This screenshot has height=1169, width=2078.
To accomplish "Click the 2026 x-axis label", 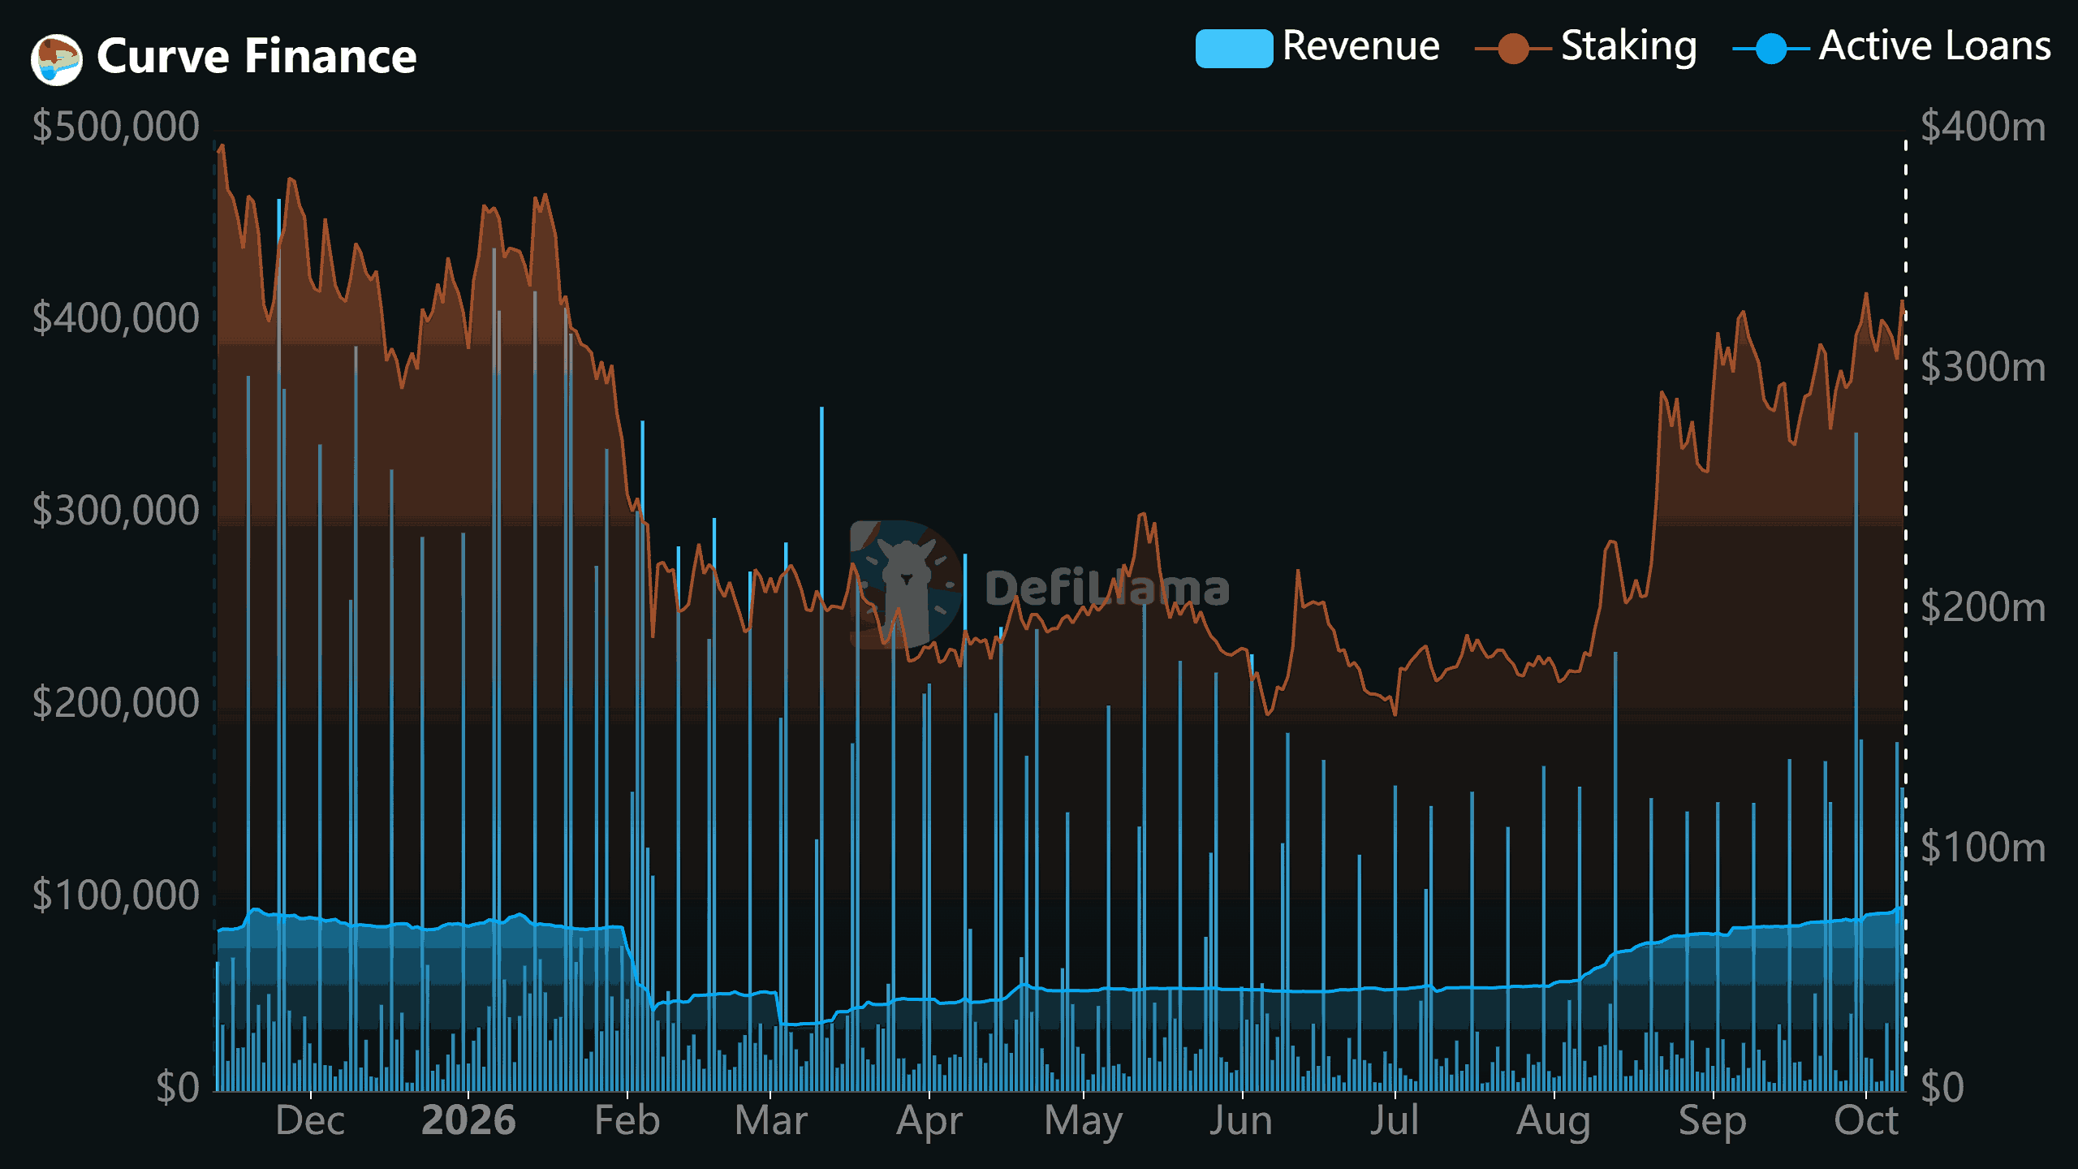I will [x=468, y=1121].
